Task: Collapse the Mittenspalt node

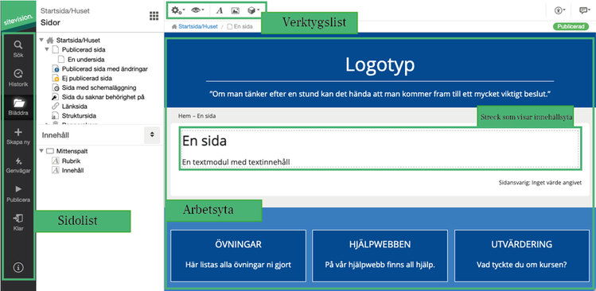Action: coord(41,151)
